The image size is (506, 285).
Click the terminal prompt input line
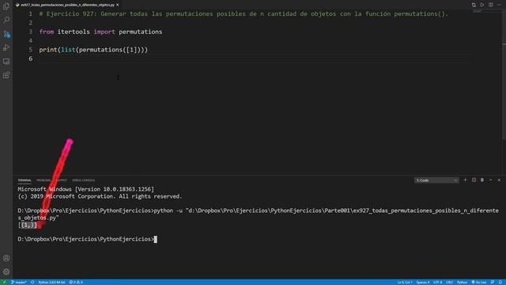click(87, 239)
